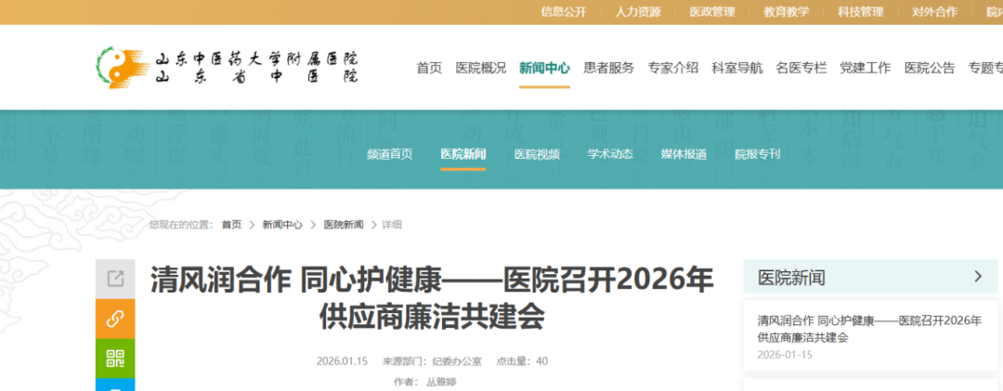Click 详细 at the breadcrumb end
The image size is (1003, 391).
pos(392,225)
